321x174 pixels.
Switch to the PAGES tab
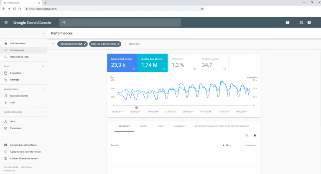click(x=143, y=126)
